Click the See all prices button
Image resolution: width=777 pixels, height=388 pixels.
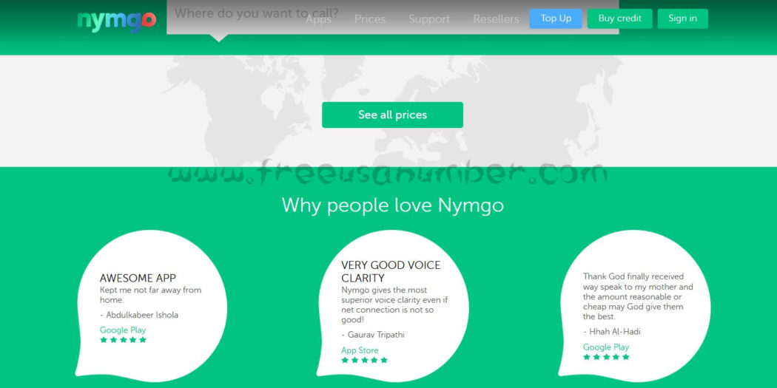(392, 115)
